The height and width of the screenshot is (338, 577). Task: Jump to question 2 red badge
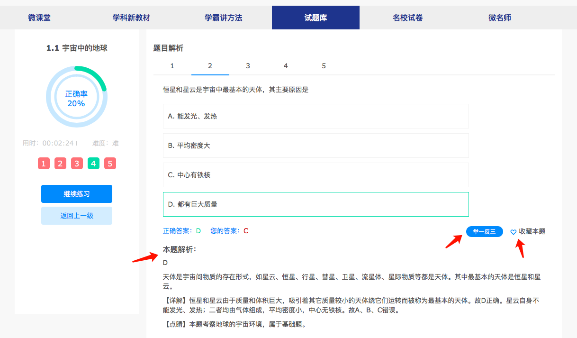coord(60,164)
